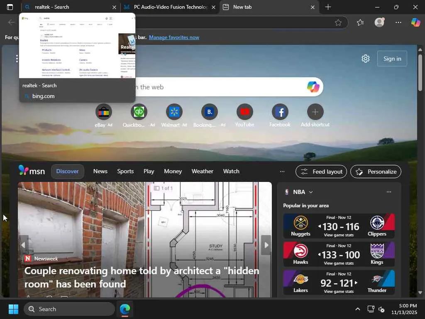This screenshot has width=425, height=319.
Task: Open the tab actions menu icon
Action: coord(10,7)
